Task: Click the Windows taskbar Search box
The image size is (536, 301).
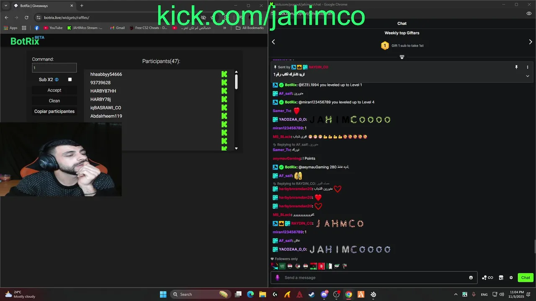Action: point(201,294)
